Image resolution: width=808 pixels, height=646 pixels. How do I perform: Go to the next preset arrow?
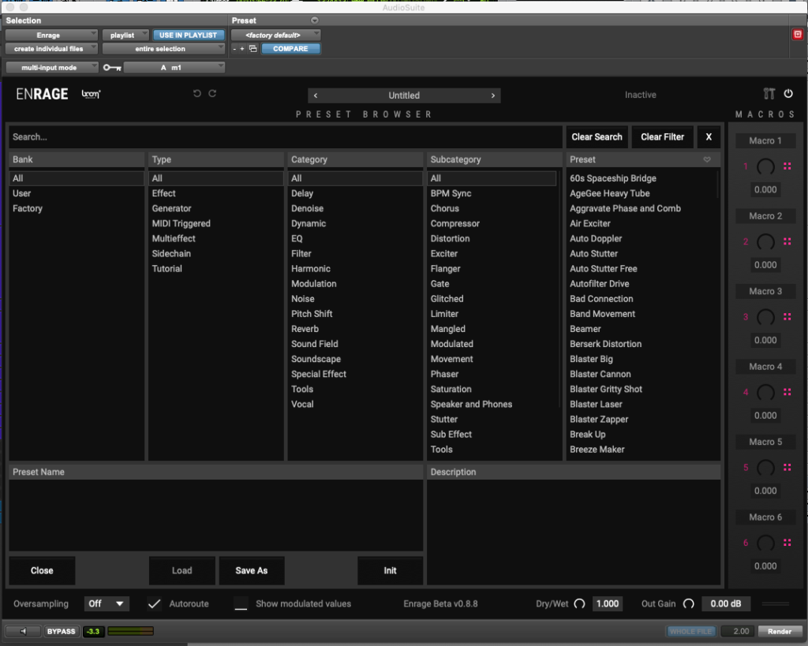(x=493, y=95)
